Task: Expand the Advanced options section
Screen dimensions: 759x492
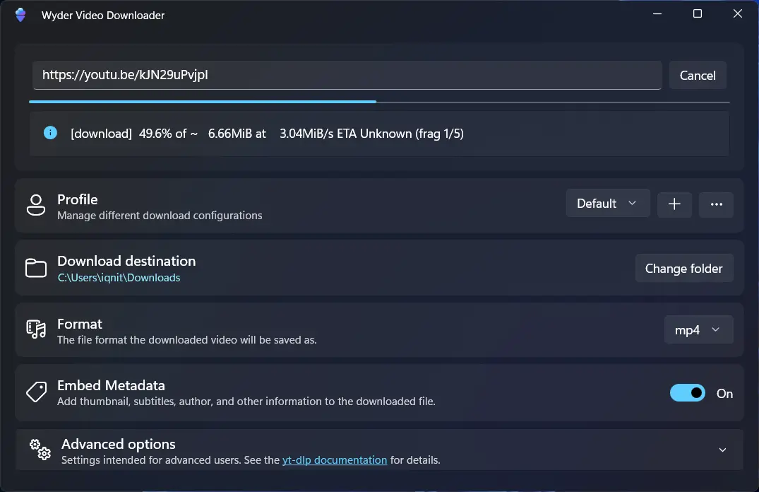Action: [722, 450]
